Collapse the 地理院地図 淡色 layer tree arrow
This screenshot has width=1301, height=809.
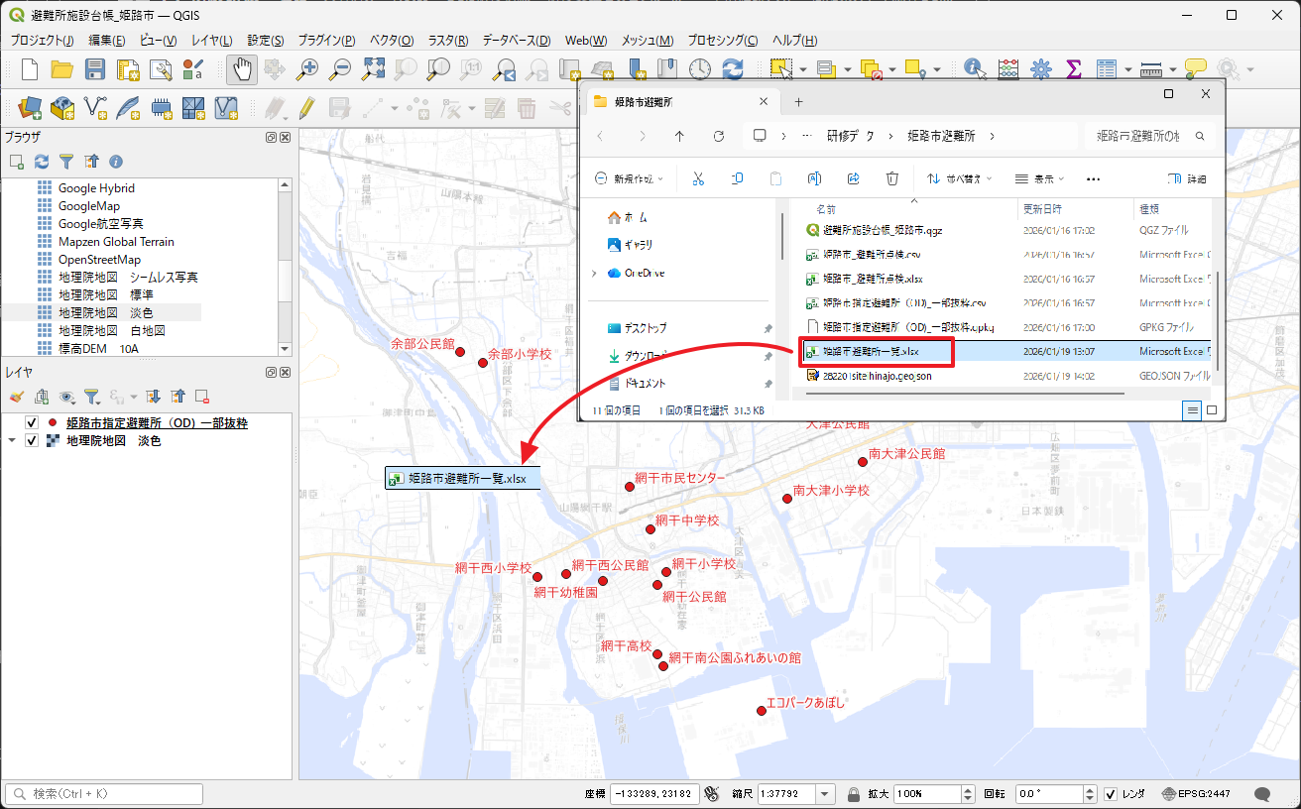(12, 441)
